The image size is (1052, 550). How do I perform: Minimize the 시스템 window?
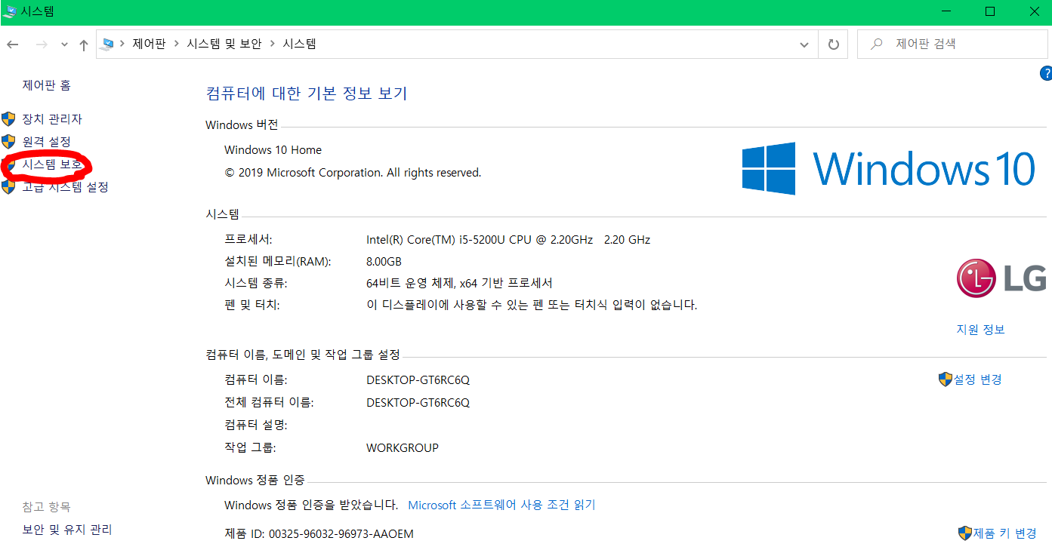(x=945, y=11)
